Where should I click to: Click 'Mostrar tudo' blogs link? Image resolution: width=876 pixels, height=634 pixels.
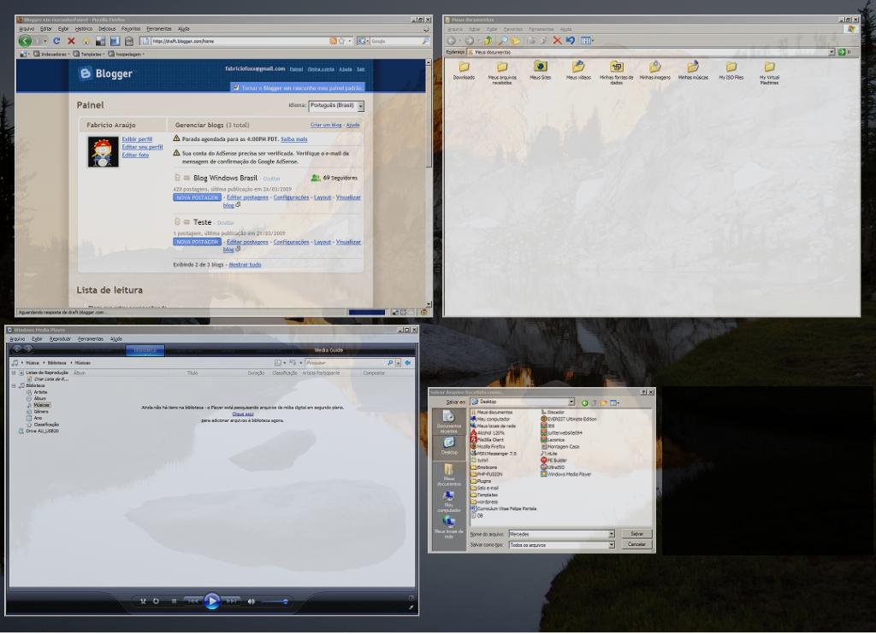coord(245,265)
